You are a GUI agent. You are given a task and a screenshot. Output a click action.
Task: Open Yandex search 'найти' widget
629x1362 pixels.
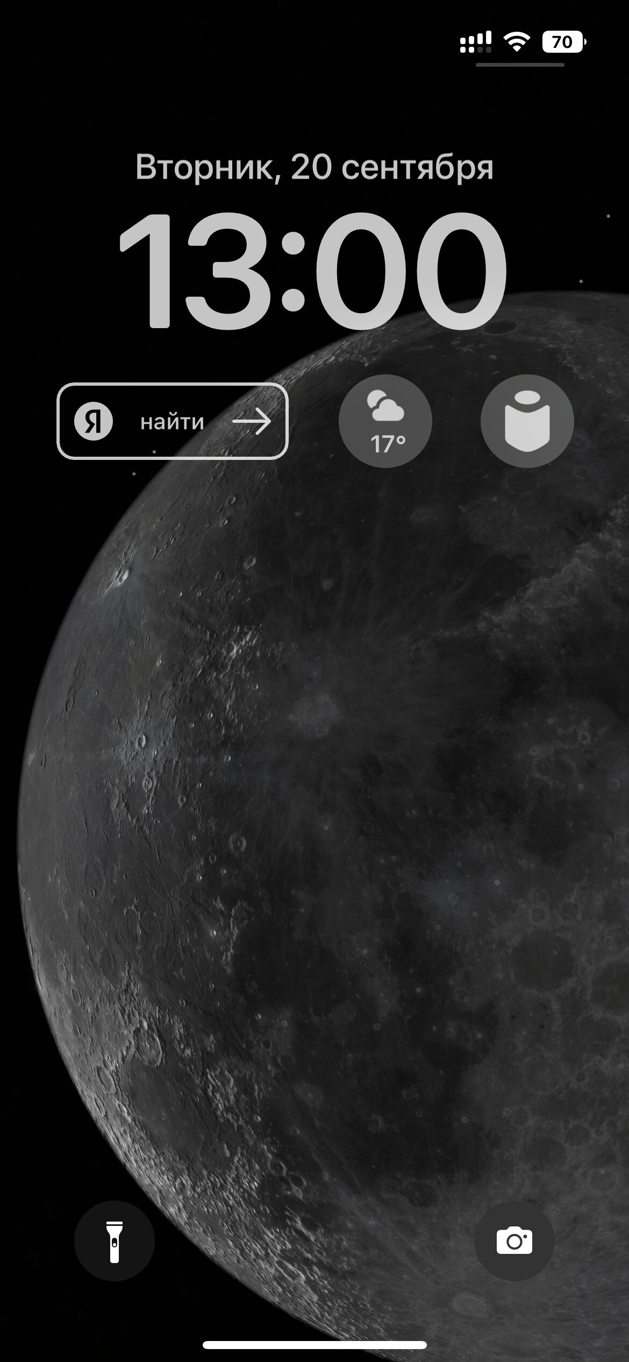pyautogui.click(x=173, y=421)
